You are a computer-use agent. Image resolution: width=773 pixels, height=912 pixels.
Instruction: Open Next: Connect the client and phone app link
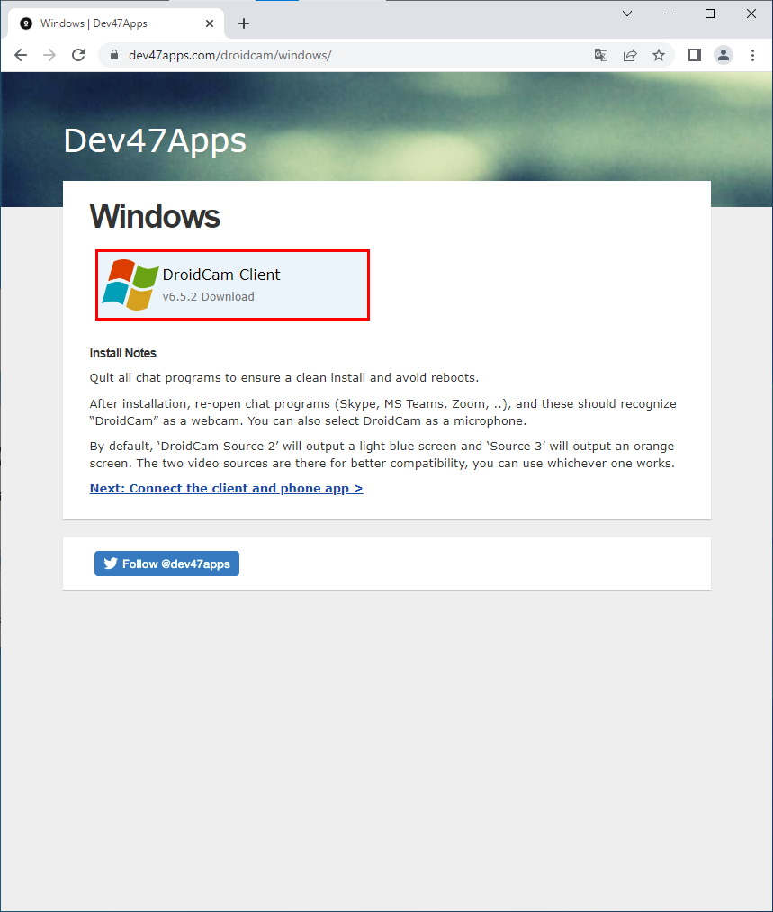pos(226,489)
